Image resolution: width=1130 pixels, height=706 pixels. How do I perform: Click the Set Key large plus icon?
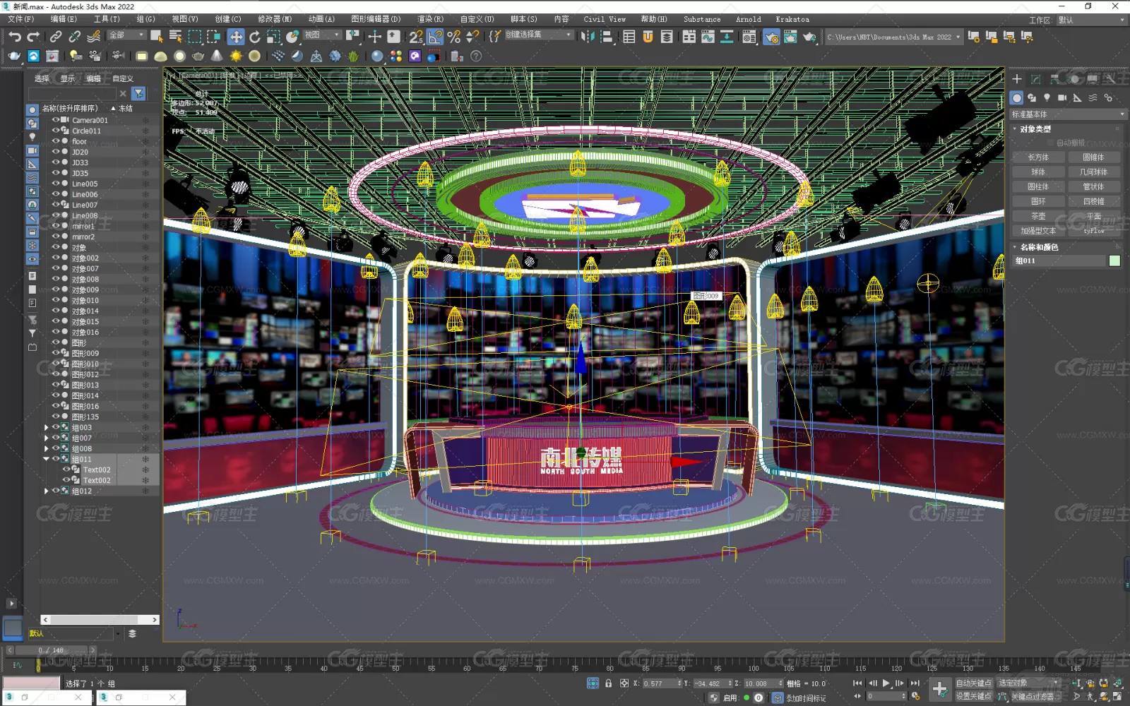tap(939, 688)
